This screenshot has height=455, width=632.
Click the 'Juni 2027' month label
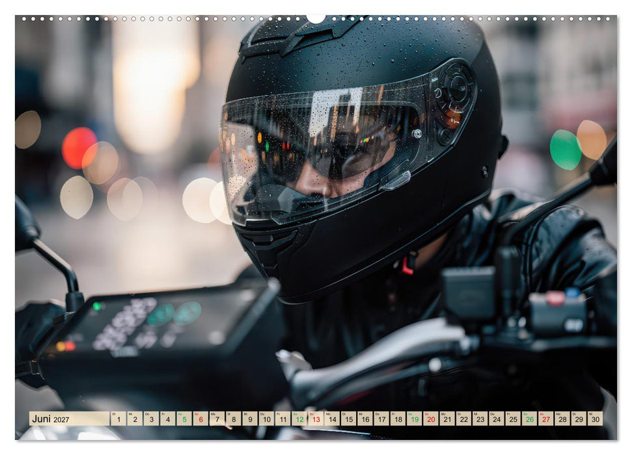click(51, 419)
